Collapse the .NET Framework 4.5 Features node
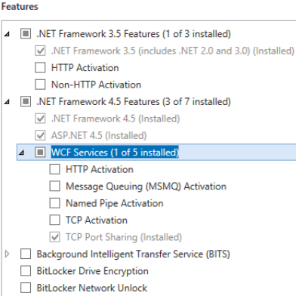The image size is (296, 296). tap(7, 102)
